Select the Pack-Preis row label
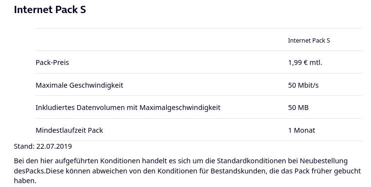Viewport: 371px width, 187px height. [53, 62]
